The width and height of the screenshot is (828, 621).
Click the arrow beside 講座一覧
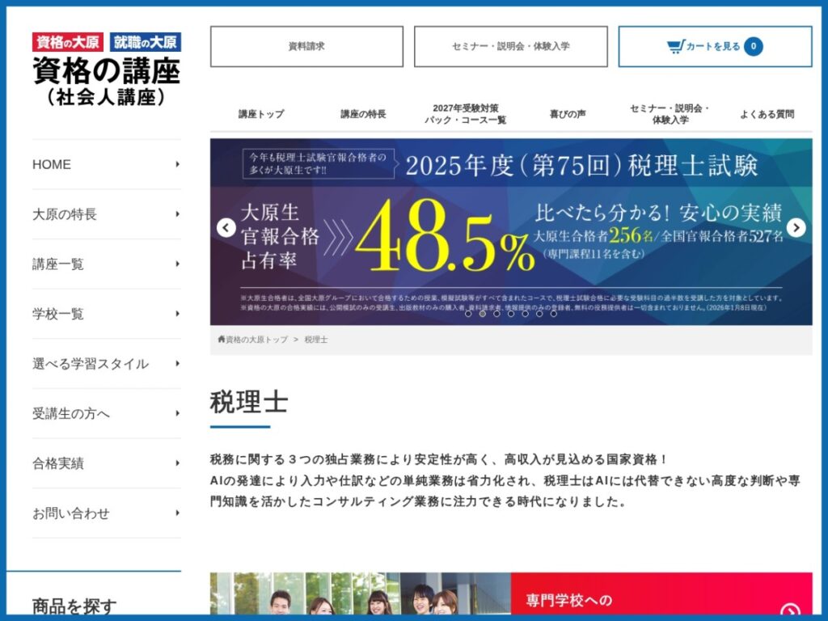(x=177, y=264)
